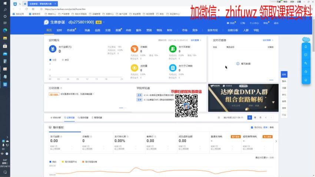Click the orange footprint 访客数 icon

[x=135, y=49]
